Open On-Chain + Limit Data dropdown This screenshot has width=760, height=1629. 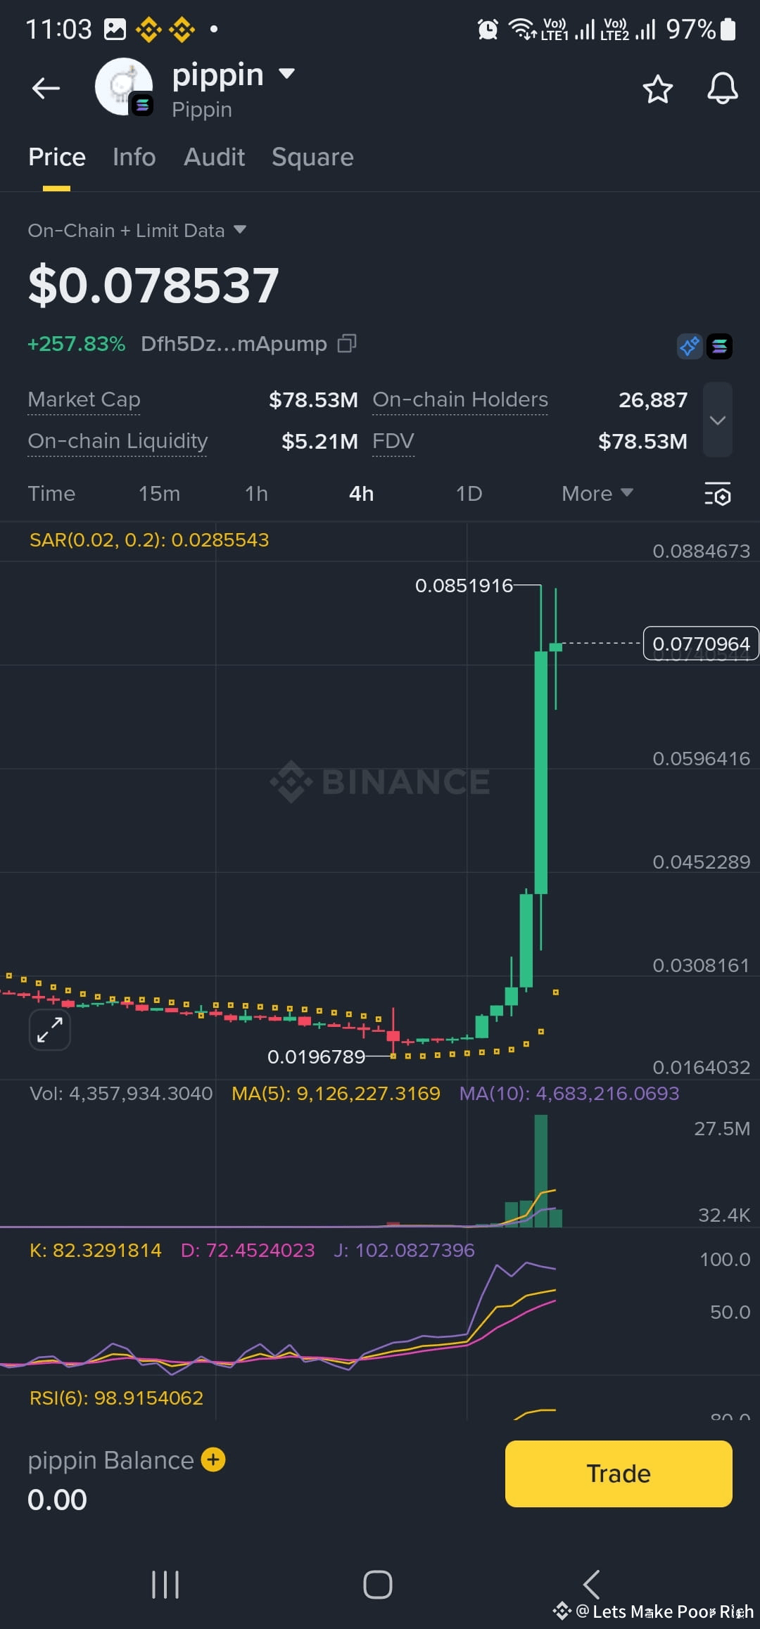coord(137,230)
